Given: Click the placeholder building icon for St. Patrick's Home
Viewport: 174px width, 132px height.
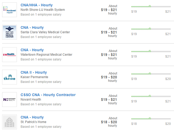Looking at the screenshot, I should [x=9, y=122].
